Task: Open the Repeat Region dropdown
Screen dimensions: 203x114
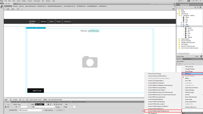Action: (181, 56)
